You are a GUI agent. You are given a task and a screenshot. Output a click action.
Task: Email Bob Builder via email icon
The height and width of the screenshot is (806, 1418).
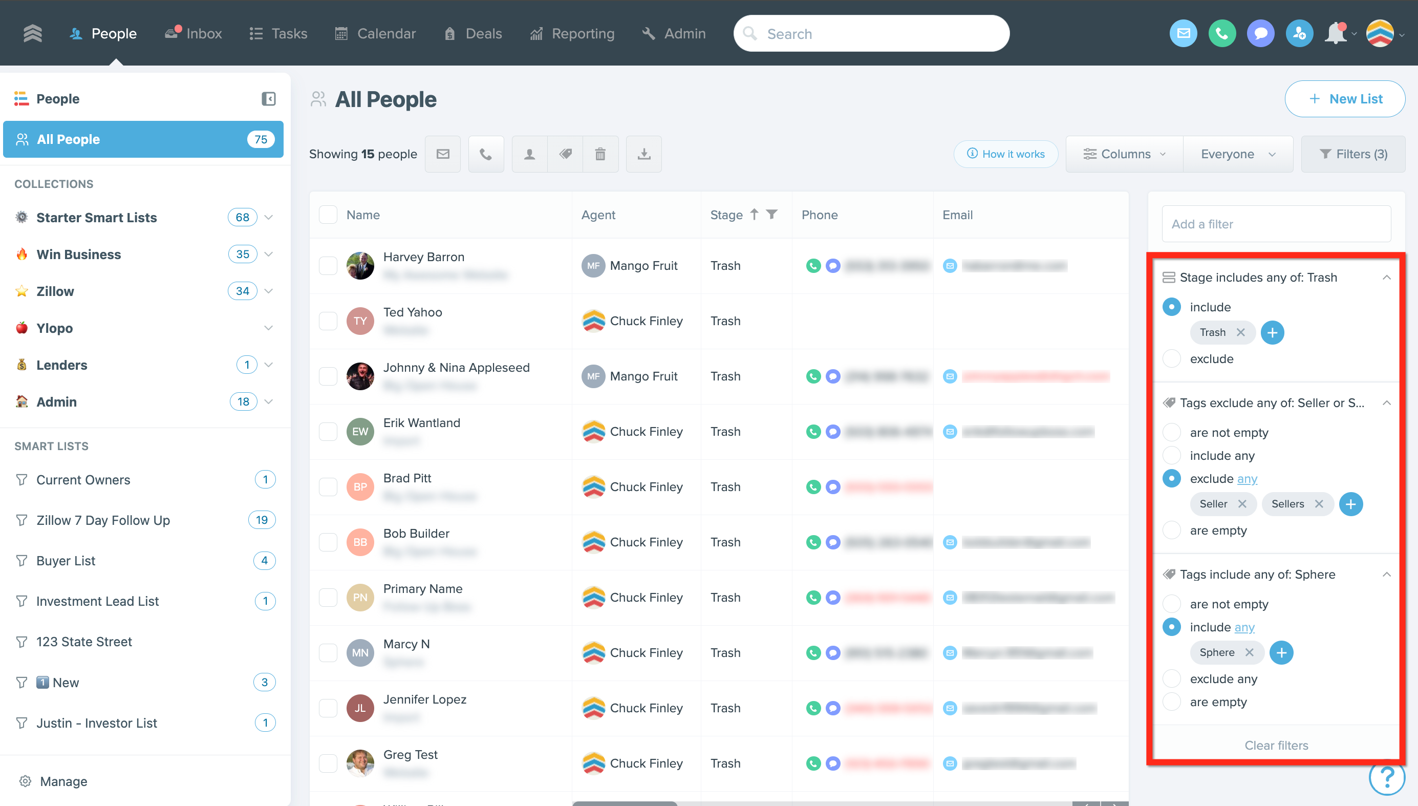[x=950, y=542]
